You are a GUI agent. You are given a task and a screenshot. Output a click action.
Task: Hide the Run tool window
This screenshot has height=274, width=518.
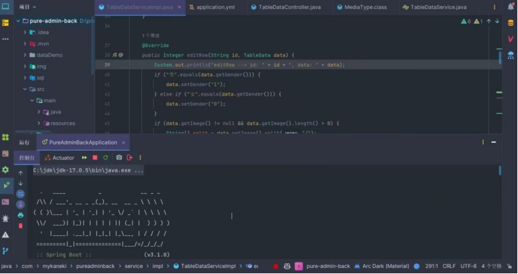[x=494, y=142]
